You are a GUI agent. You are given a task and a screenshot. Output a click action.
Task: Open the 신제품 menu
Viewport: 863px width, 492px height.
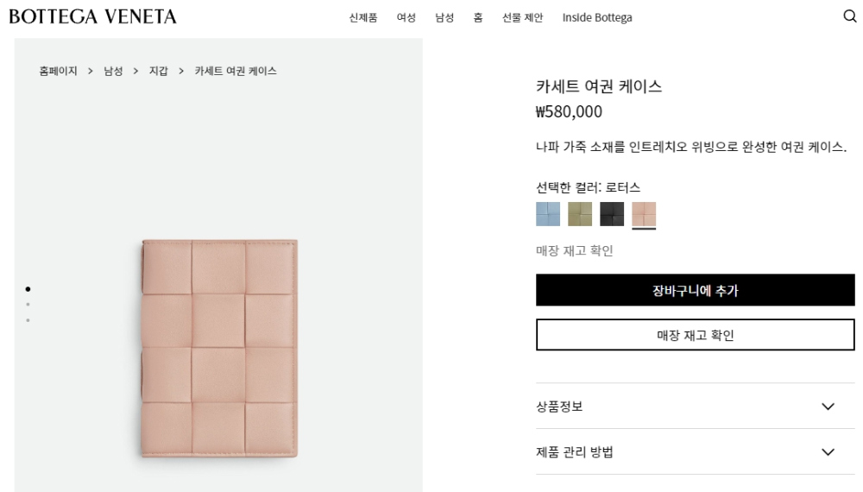pos(363,18)
